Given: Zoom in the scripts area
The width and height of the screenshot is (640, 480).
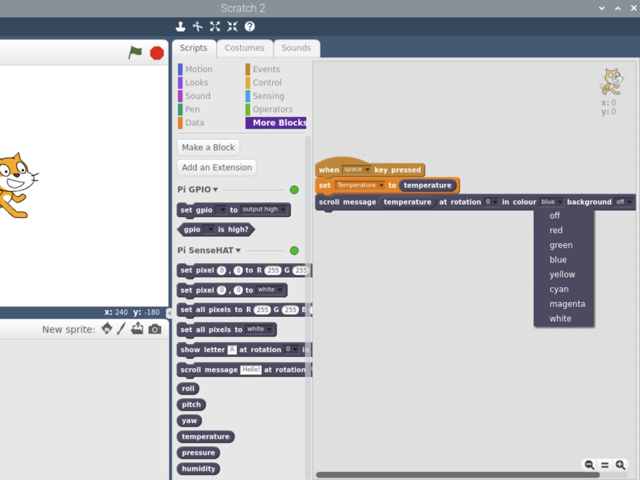Looking at the screenshot, I should point(621,465).
